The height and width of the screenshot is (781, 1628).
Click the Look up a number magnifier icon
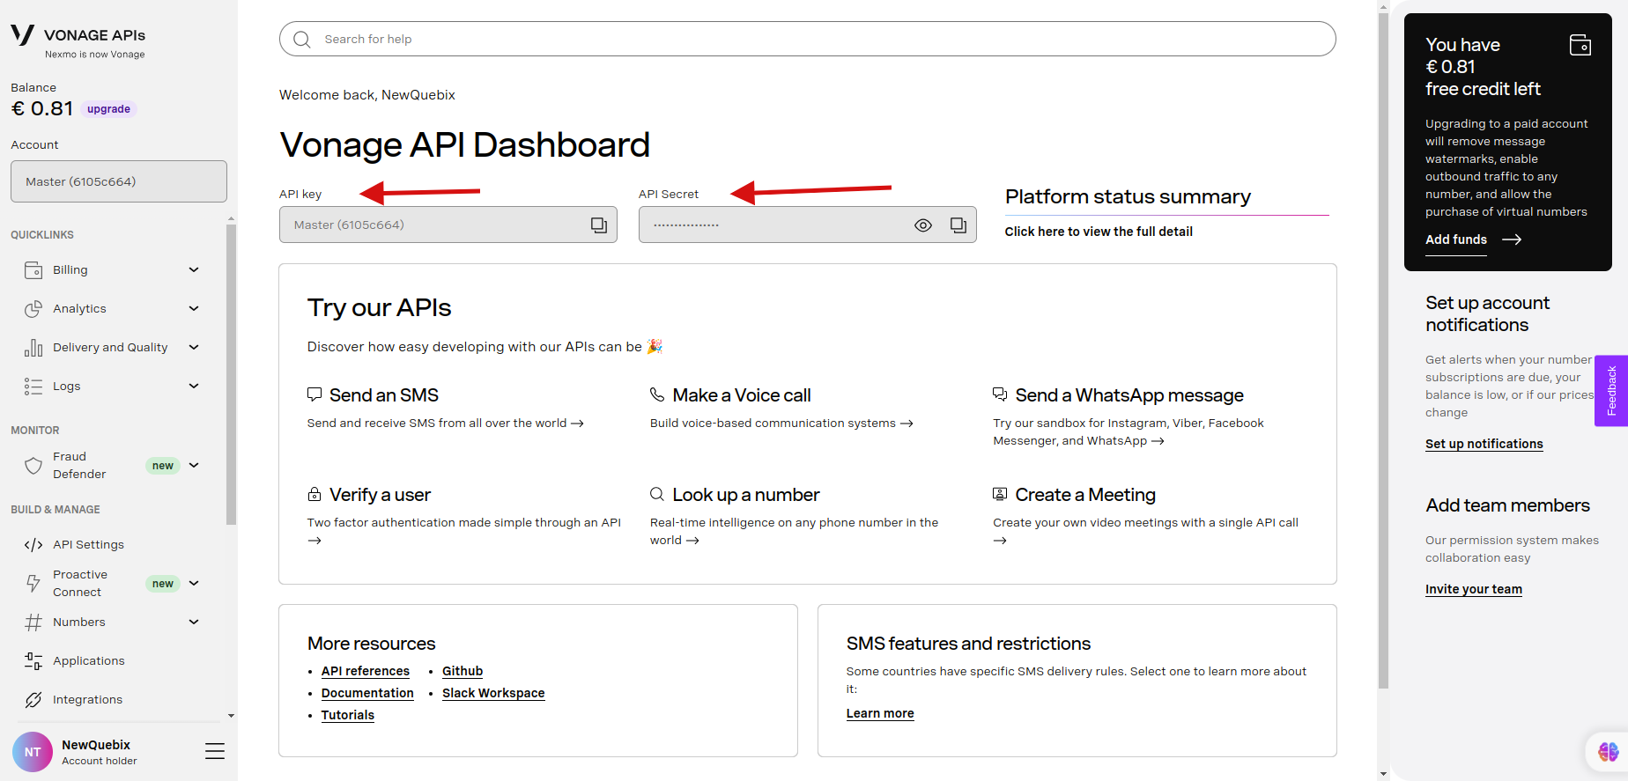click(x=657, y=494)
